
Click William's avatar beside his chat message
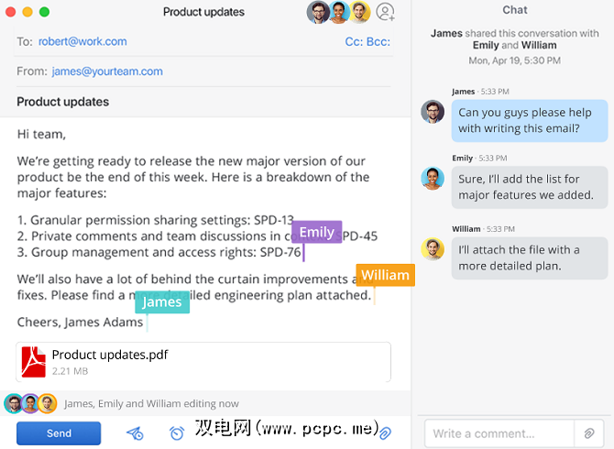tap(433, 249)
